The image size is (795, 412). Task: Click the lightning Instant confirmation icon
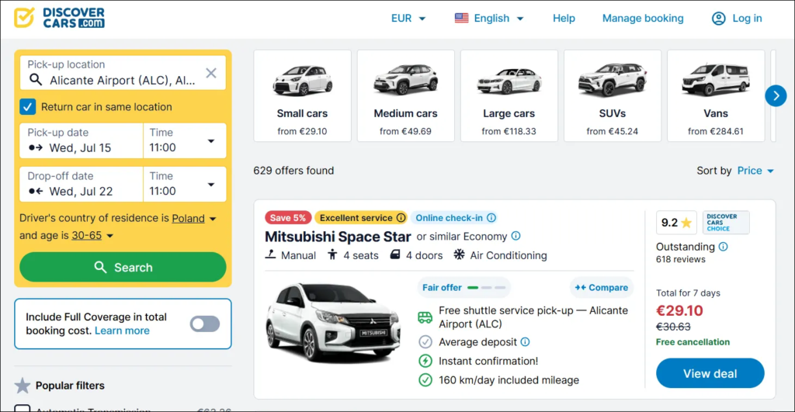[x=425, y=361]
